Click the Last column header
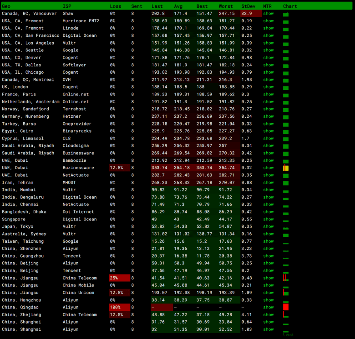Viewport: 355px width, 339px height. [x=157, y=6]
